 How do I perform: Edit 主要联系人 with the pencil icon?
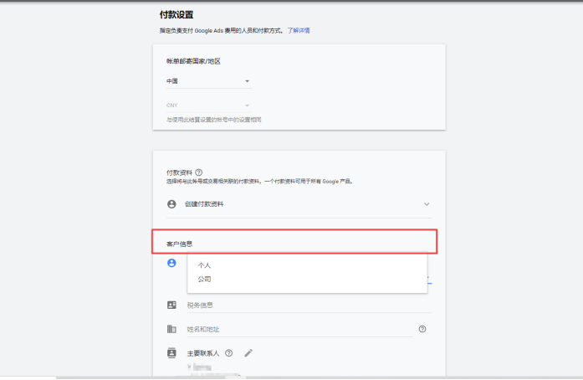tap(248, 353)
